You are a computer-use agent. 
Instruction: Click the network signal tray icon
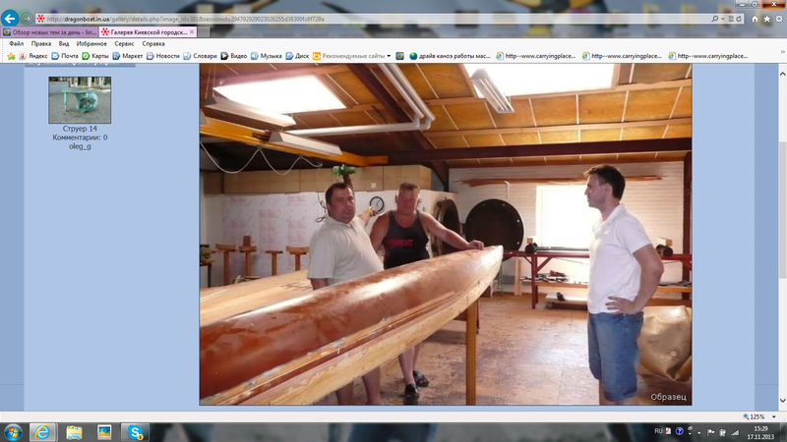point(735,432)
